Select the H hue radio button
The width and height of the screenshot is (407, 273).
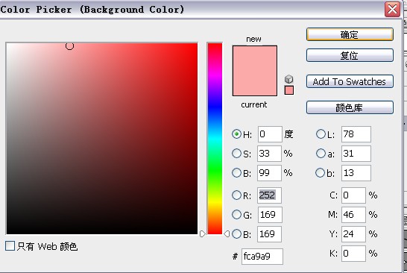pos(236,134)
